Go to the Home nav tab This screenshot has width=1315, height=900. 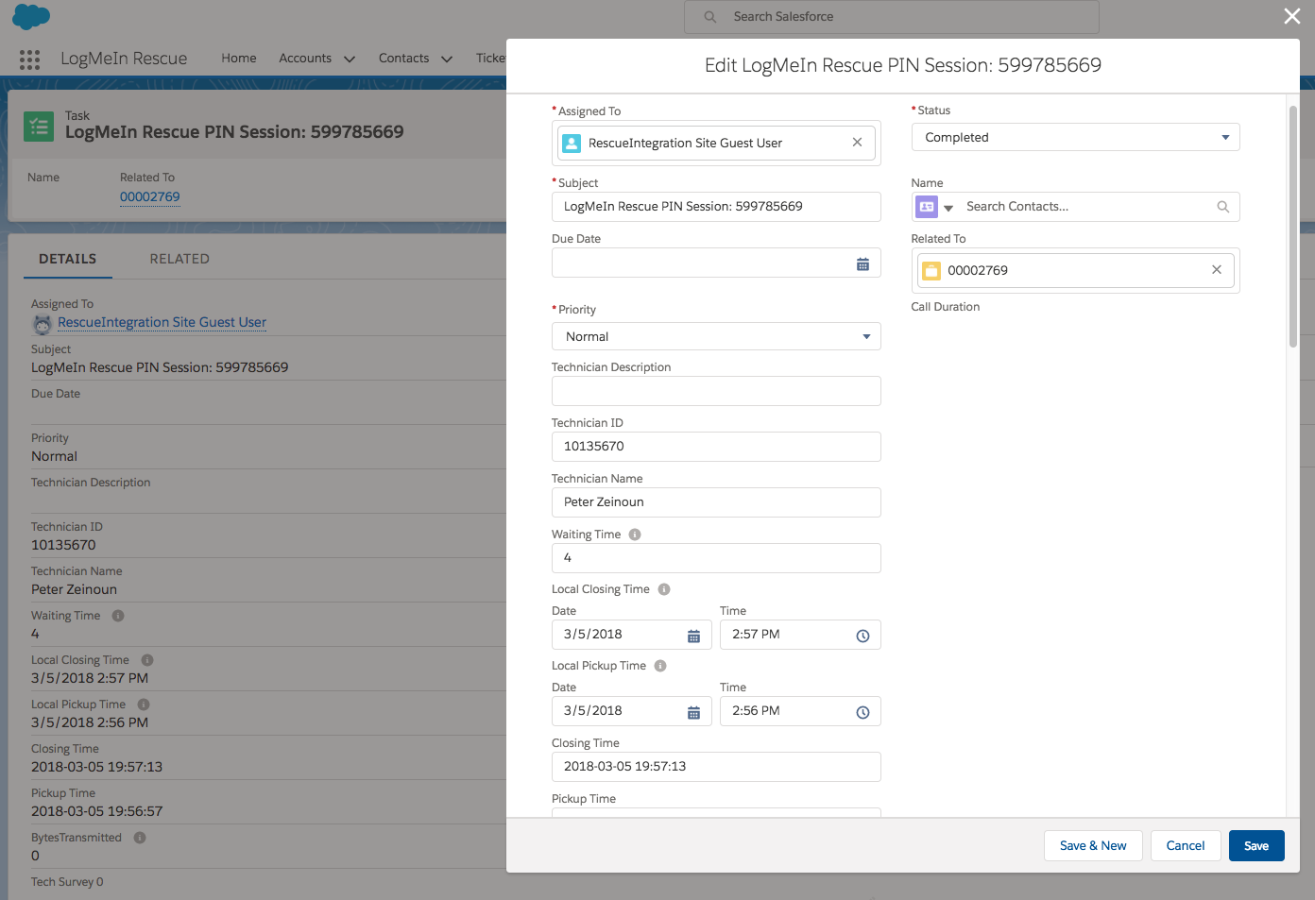239,58
